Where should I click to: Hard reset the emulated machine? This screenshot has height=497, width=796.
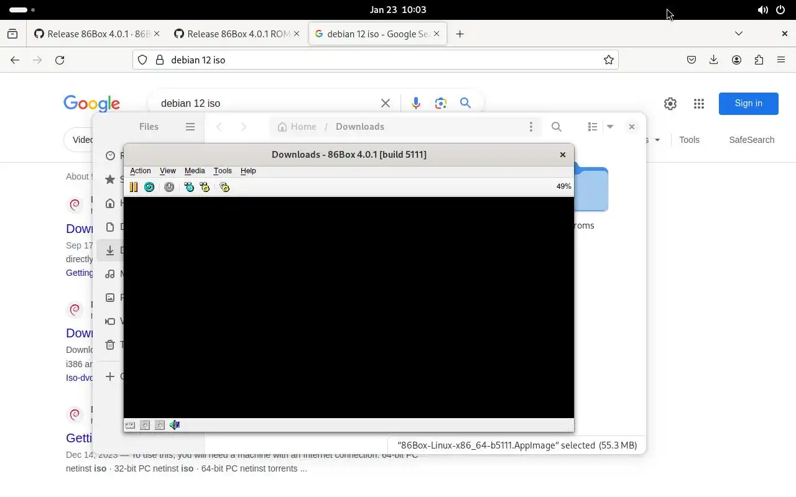149,187
